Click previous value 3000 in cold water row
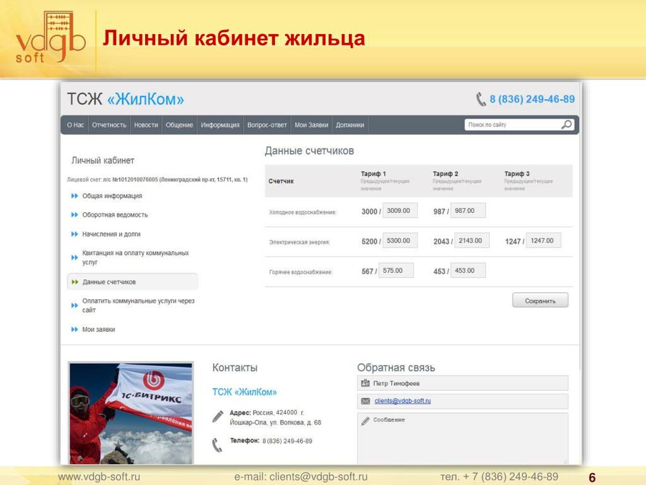Image resolution: width=646 pixels, height=485 pixels. pos(369,212)
